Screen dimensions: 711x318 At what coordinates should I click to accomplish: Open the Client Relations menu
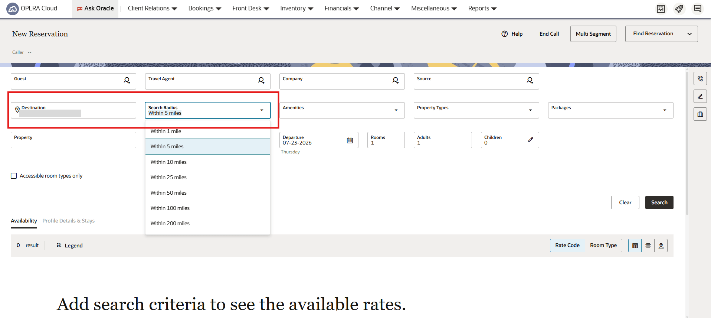(153, 9)
